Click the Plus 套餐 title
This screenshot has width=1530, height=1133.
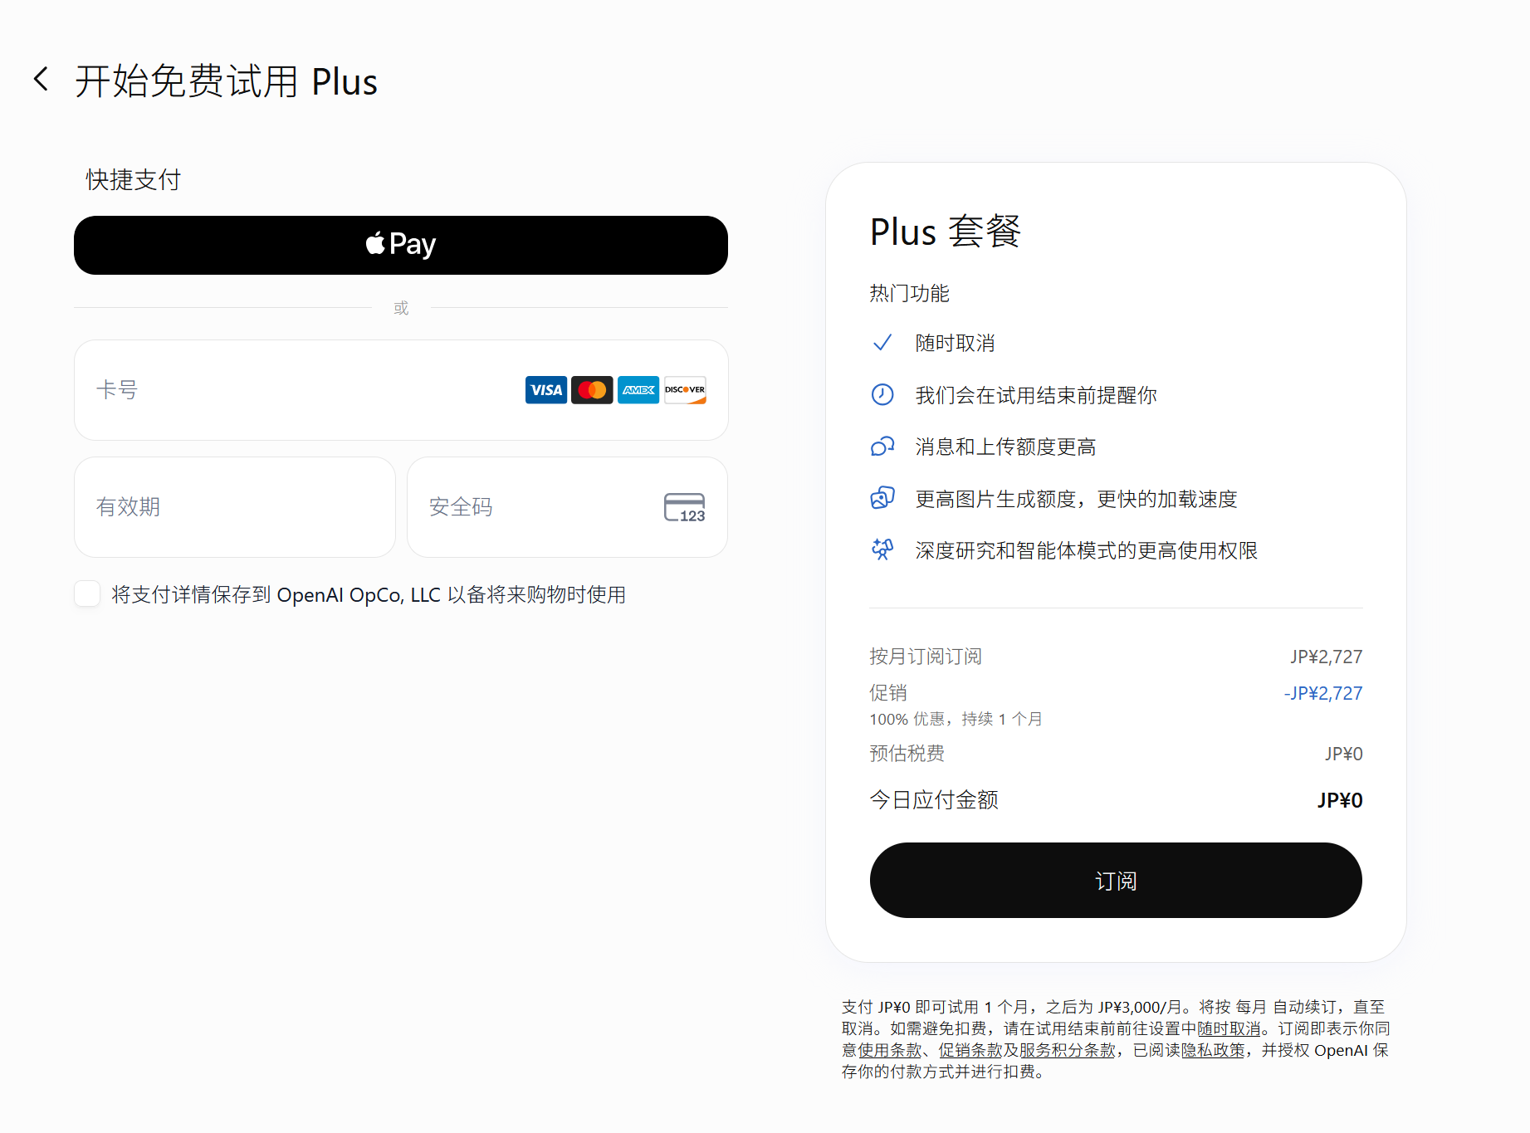946,231
